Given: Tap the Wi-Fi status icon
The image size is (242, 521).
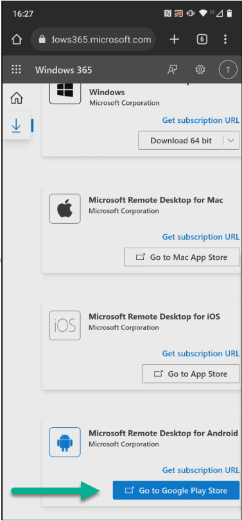Looking at the screenshot, I should pyautogui.click(x=203, y=14).
